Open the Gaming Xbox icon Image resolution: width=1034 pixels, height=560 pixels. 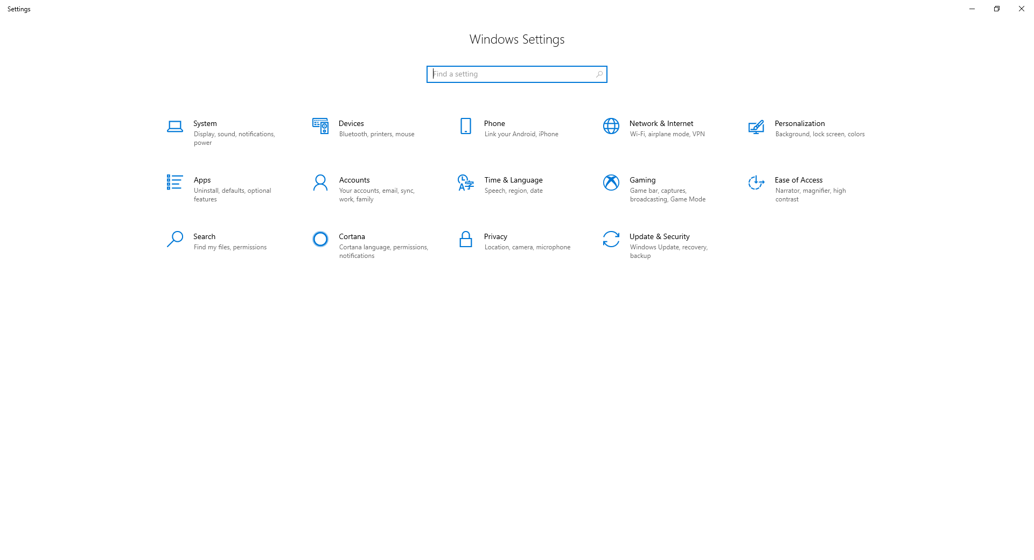pyautogui.click(x=611, y=183)
